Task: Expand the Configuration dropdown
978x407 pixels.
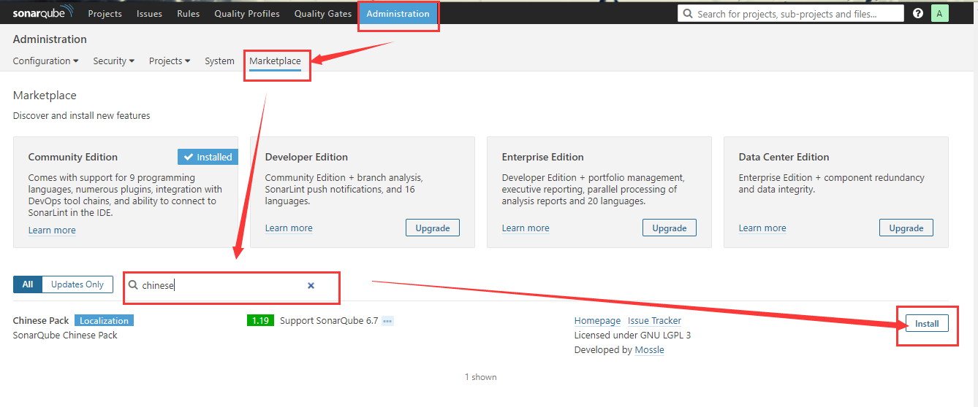Action: tap(45, 61)
